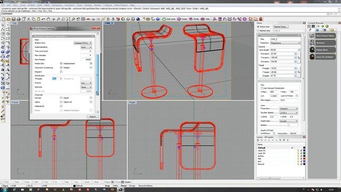Click the blue Help question-mark icon
341x192 pixels.
pos(158,19)
